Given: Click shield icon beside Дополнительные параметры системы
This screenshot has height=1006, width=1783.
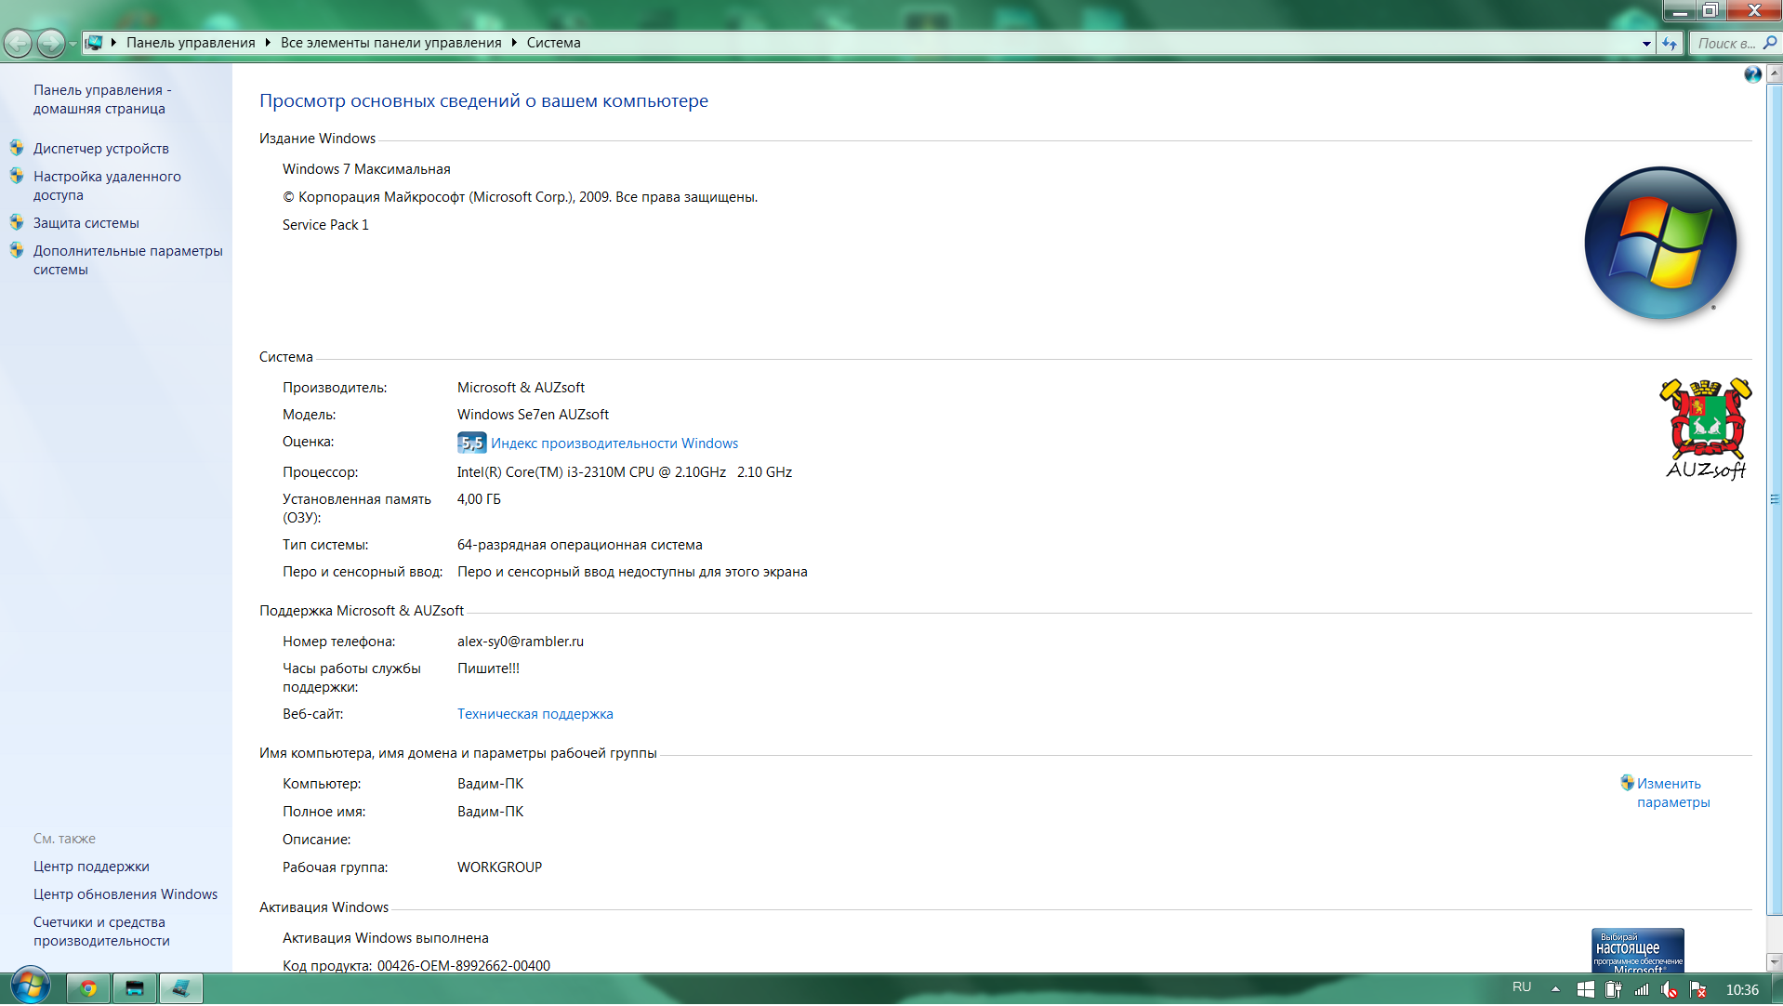Looking at the screenshot, I should point(17,250).
